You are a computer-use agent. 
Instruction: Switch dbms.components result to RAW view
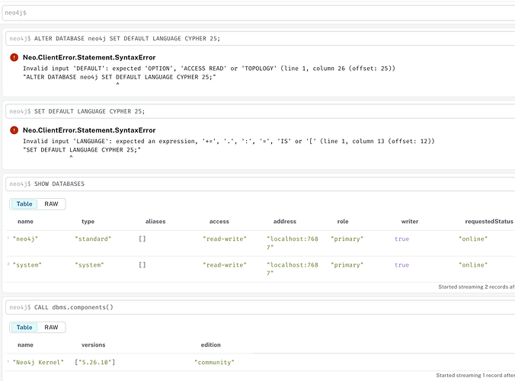pyautogui.click(x=51, y=328)
